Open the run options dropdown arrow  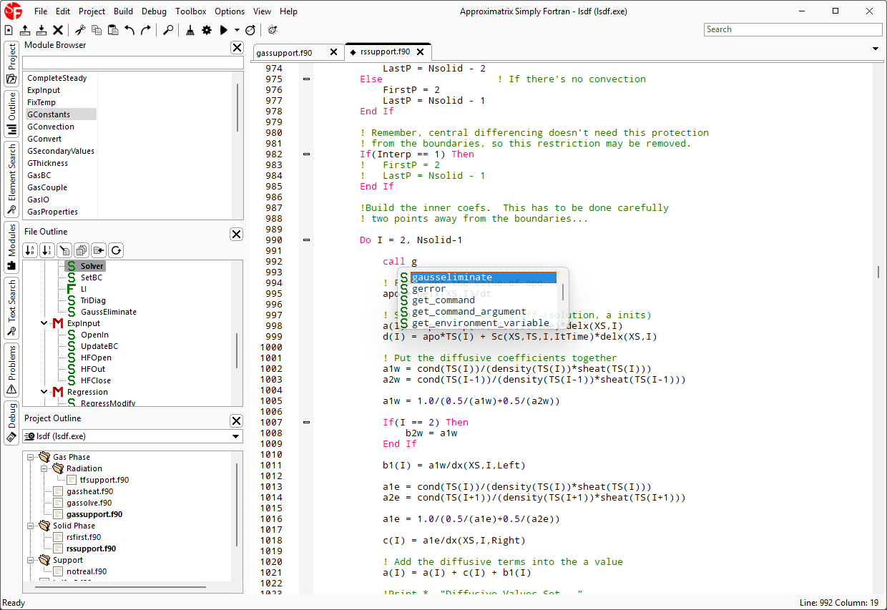pyautogui.click(x=237, y=30)
